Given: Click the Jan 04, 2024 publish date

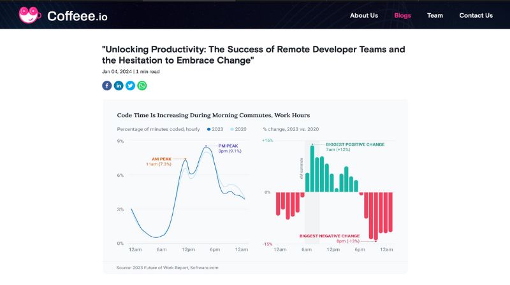Looking at the screenshot, I should (x=117, y=72).
